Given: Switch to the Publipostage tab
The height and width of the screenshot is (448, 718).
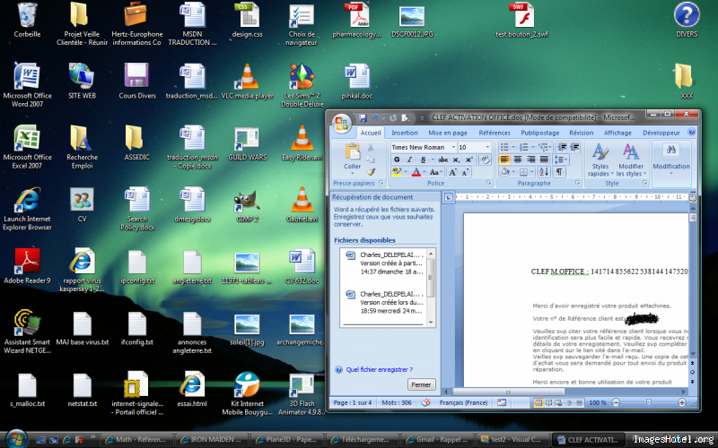Looking at the screenshot, I should (x=540, y=133).
